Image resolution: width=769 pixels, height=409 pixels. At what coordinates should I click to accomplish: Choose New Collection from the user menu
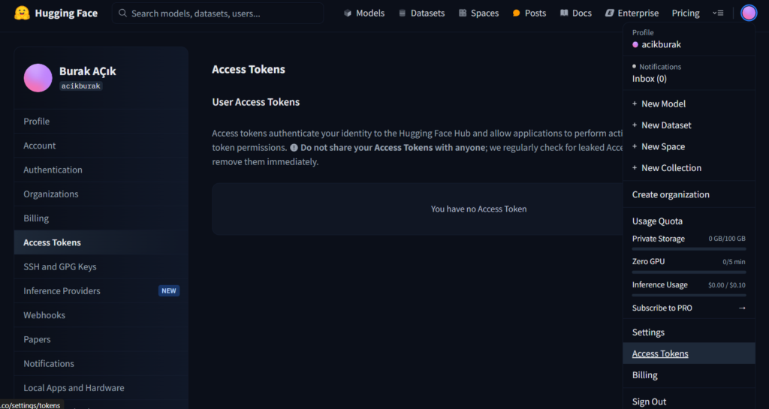click(x=689, y=168)
